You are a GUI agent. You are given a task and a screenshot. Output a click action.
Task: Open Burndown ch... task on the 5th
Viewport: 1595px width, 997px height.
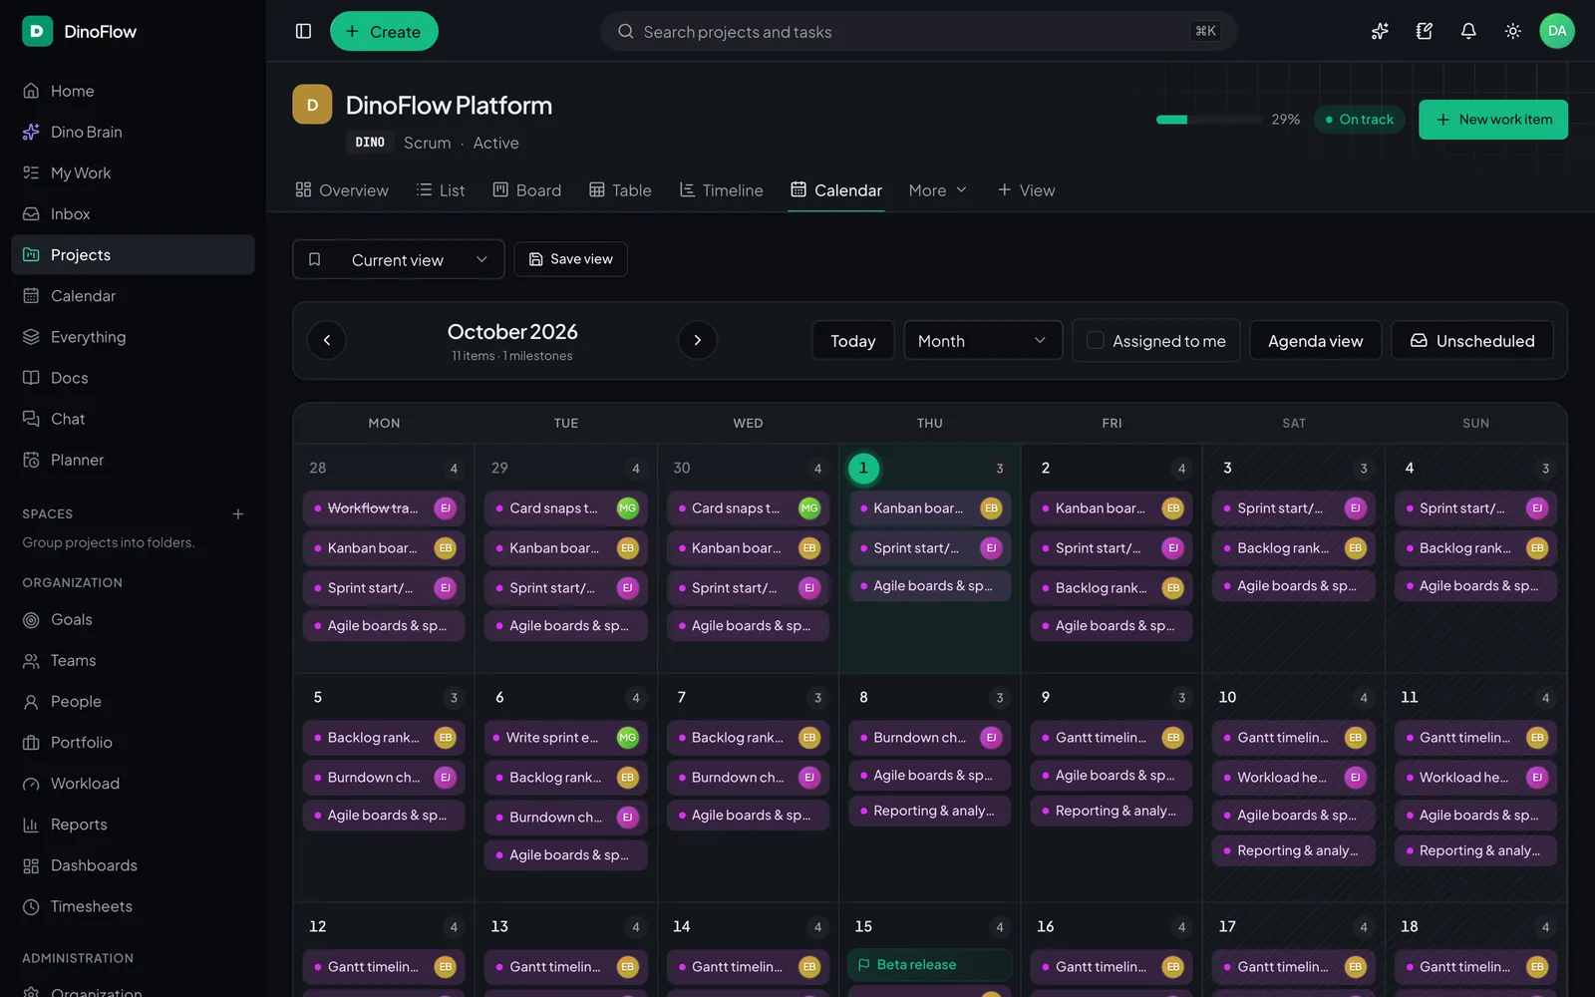click(384, 777)
